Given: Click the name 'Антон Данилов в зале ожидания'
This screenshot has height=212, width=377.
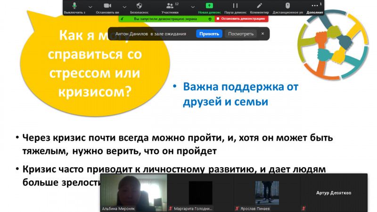Looking at the screenshot, I should 151,34.
